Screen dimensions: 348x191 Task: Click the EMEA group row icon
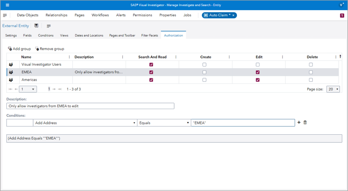click(11, 72)
